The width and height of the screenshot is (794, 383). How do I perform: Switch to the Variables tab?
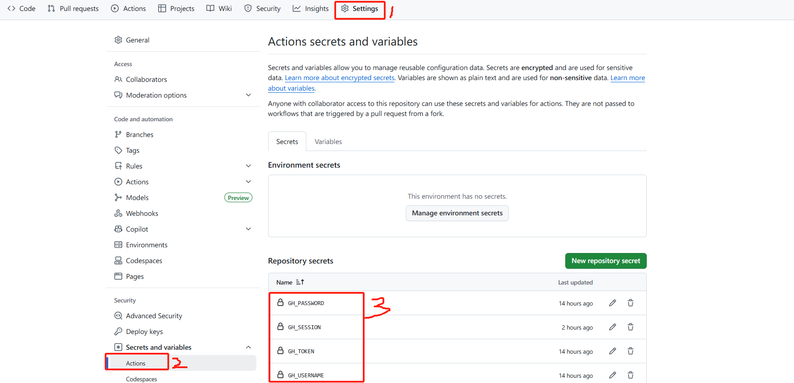328,142
